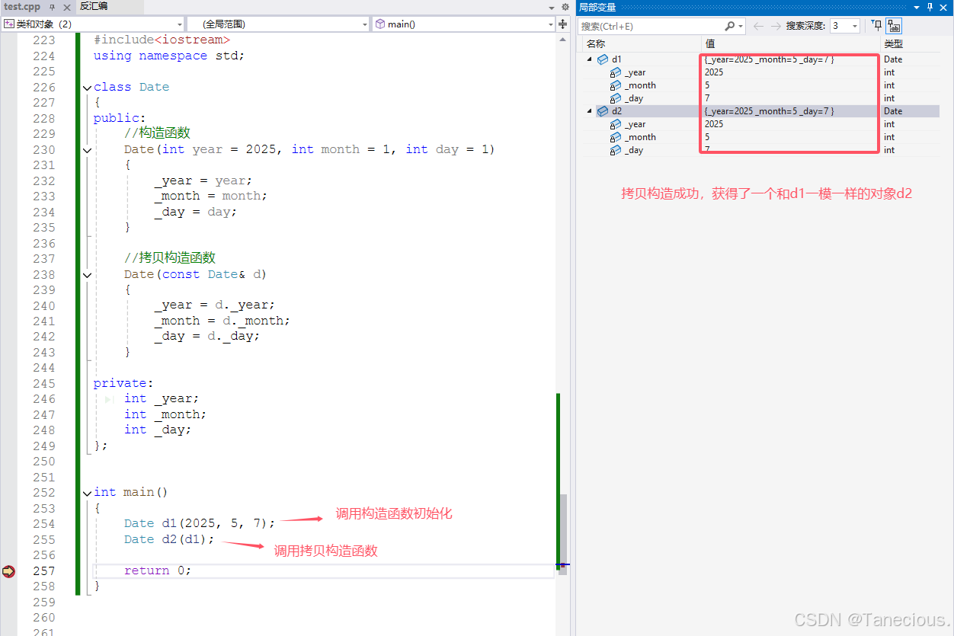Image resolution: width=954 pixels, height=636 pixels.
Task: Click the 类型 column header
Action: (893, 43)
